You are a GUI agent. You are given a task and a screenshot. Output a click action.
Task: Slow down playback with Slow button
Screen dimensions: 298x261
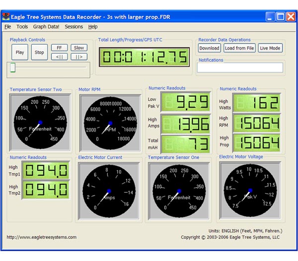pyautogui.click(x=79, y=48)
